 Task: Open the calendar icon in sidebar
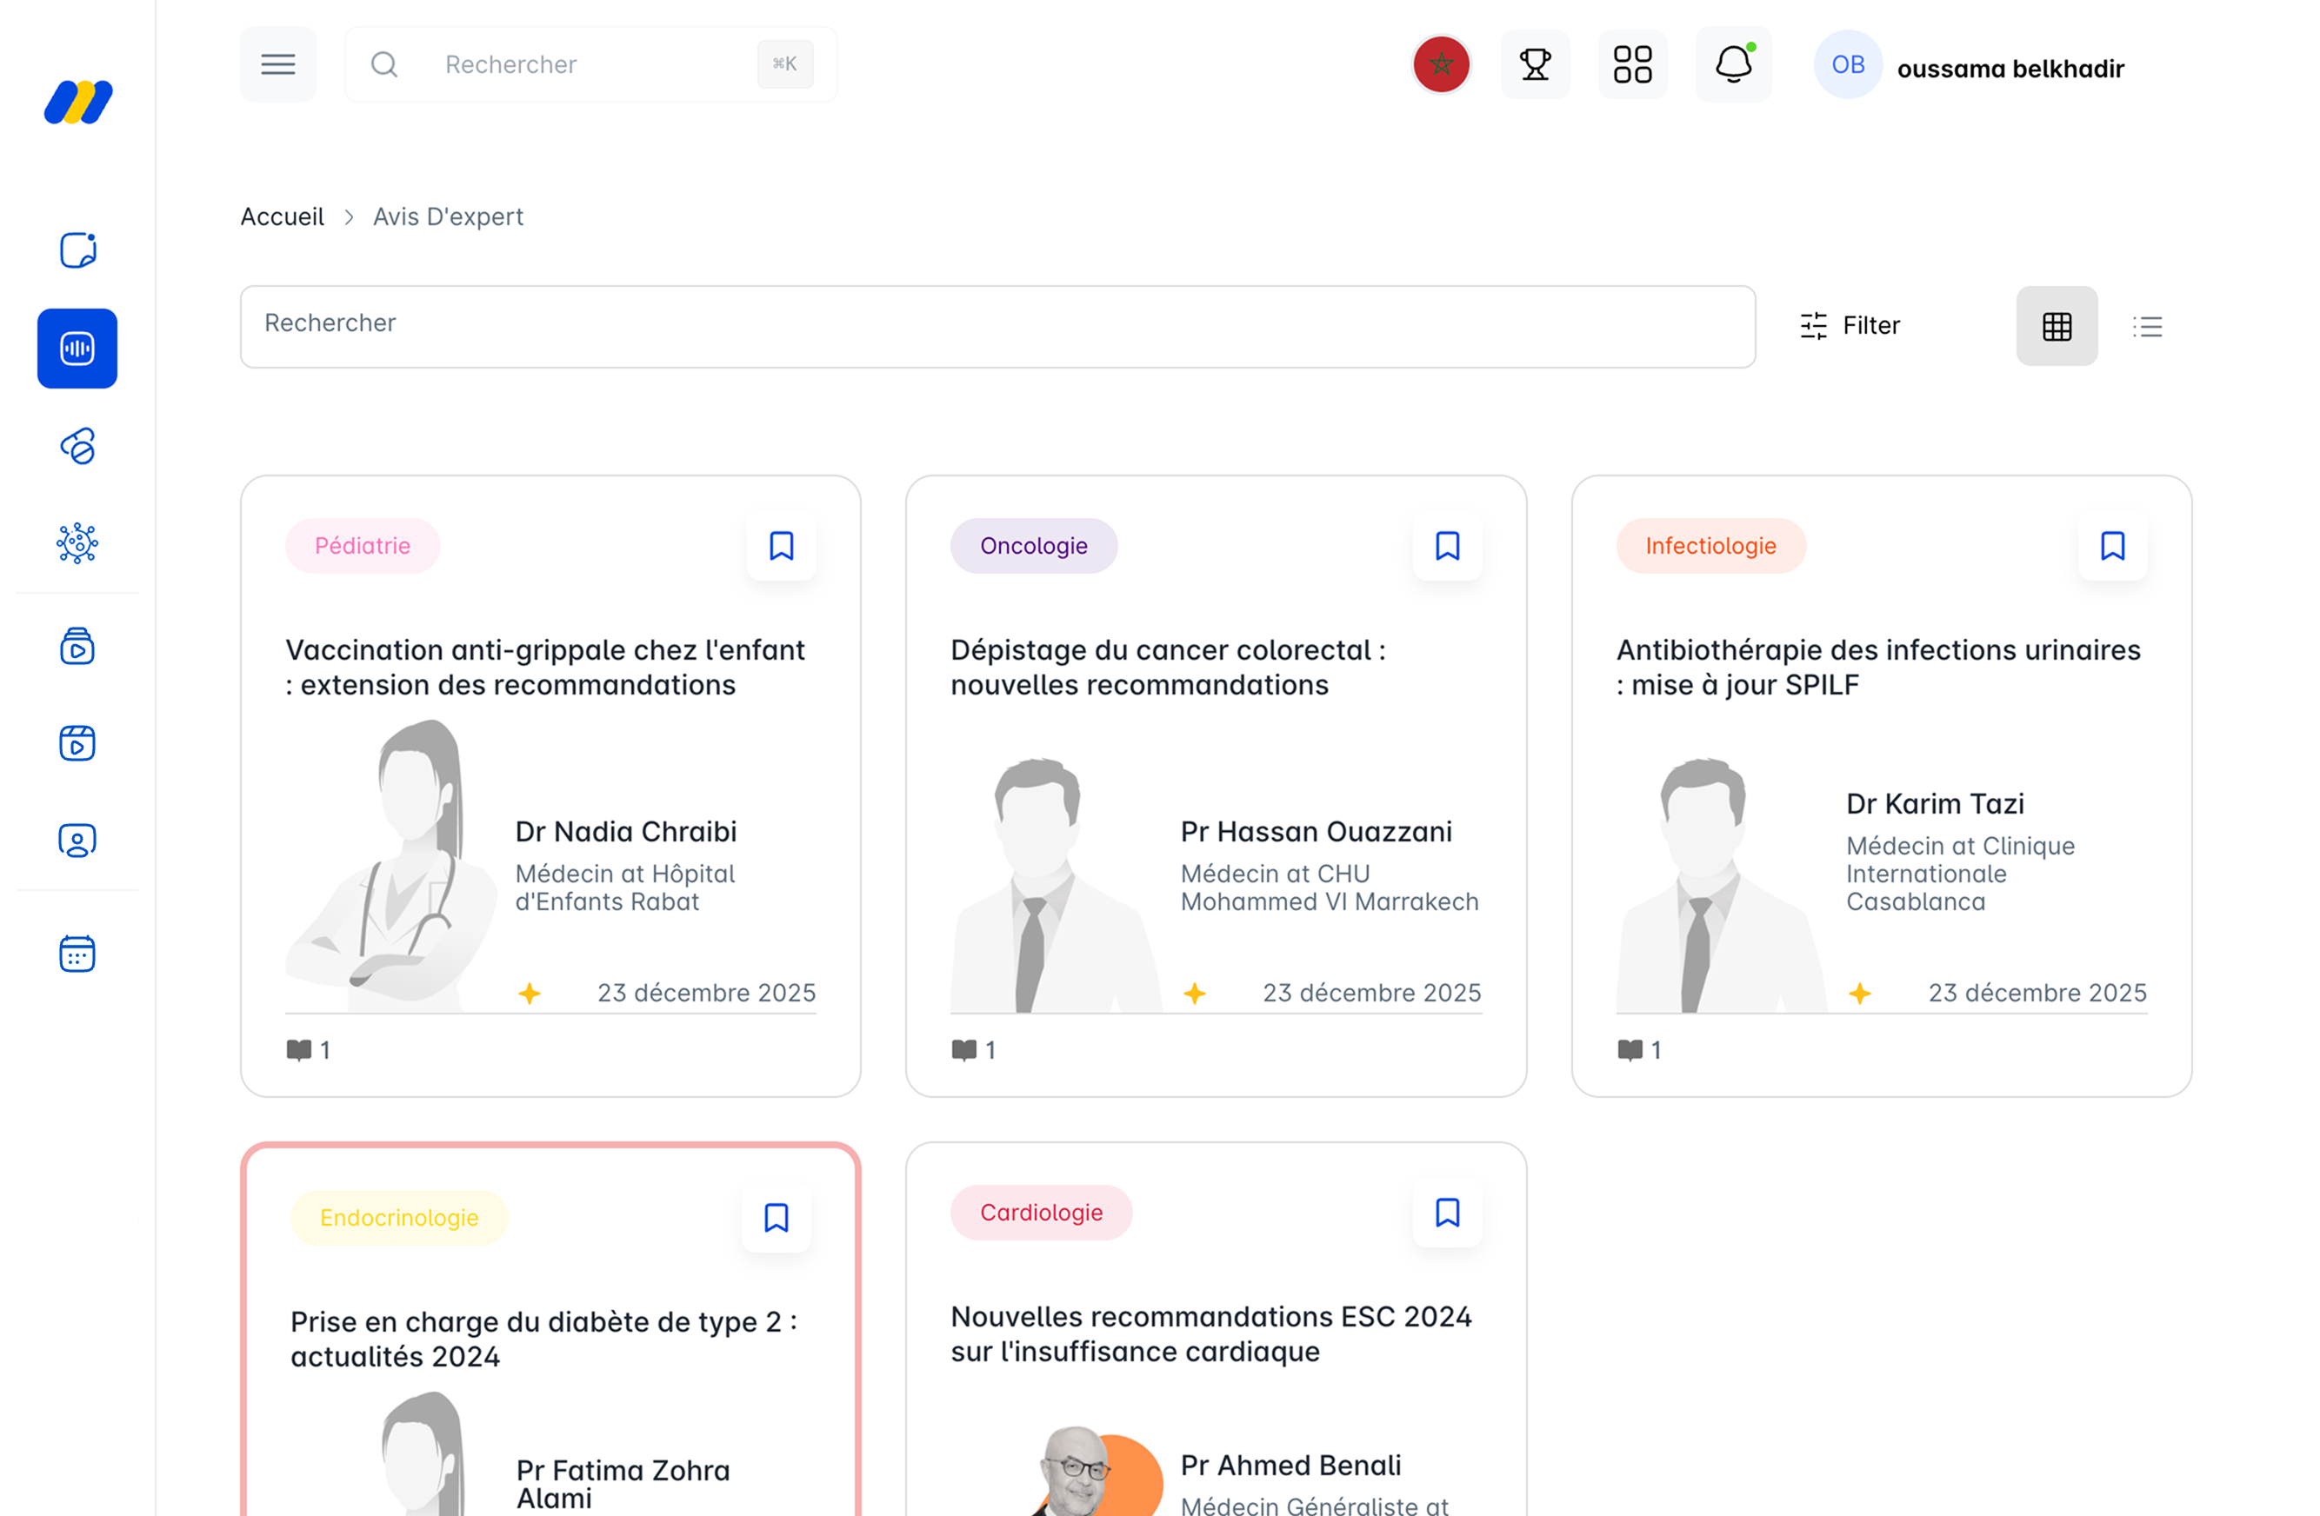click(x=77, y=953)
